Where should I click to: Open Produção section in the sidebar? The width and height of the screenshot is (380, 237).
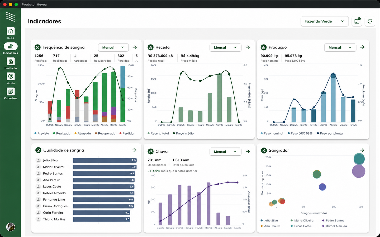coord(11,63)
